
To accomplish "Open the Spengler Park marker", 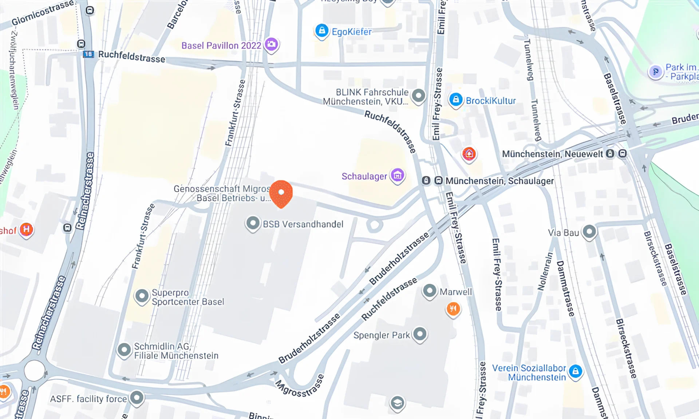I will pyautogui.click(x=420, y=334).
